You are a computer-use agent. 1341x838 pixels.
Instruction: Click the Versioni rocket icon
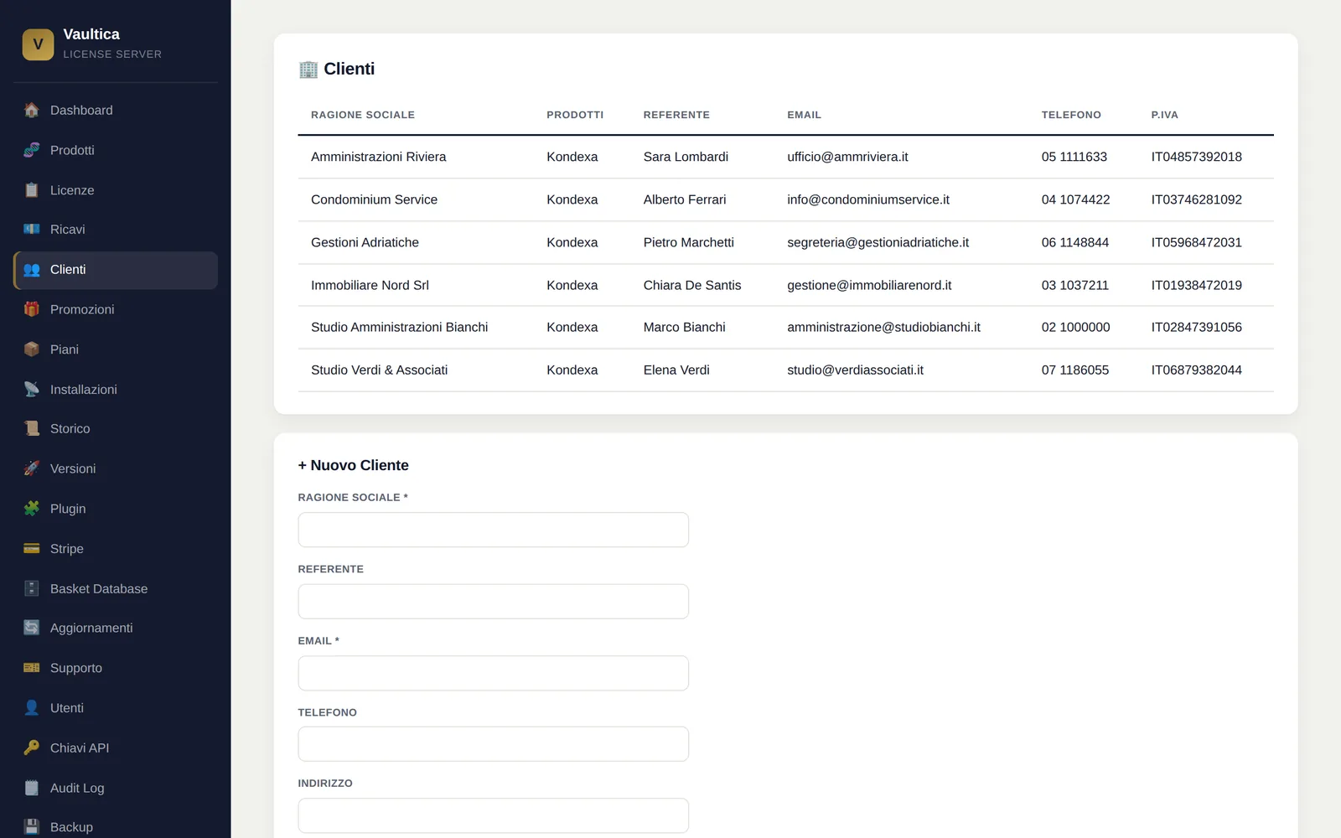coord(32,468)
